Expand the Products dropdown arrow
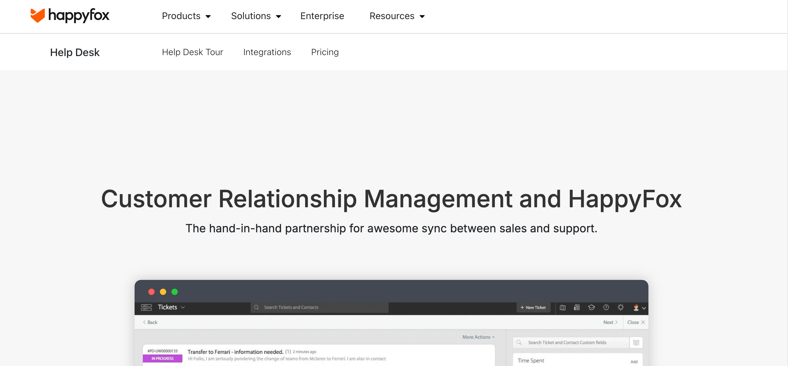 pos(208,17)
